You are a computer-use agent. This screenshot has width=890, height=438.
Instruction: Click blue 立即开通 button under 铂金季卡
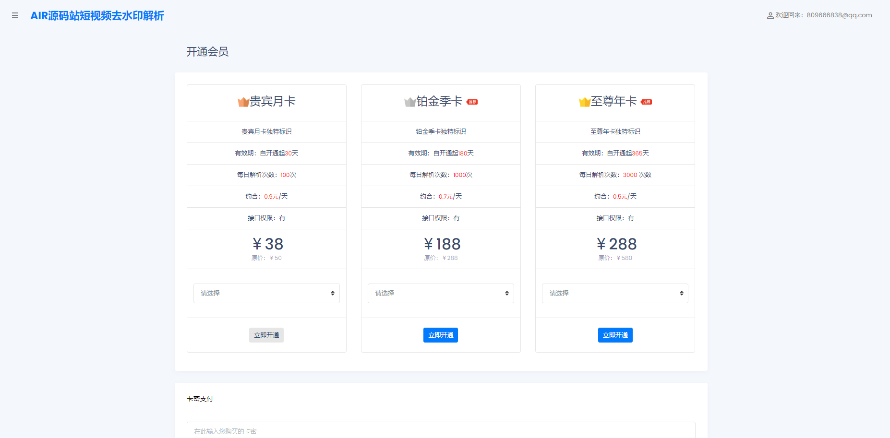tap(441, 335)
